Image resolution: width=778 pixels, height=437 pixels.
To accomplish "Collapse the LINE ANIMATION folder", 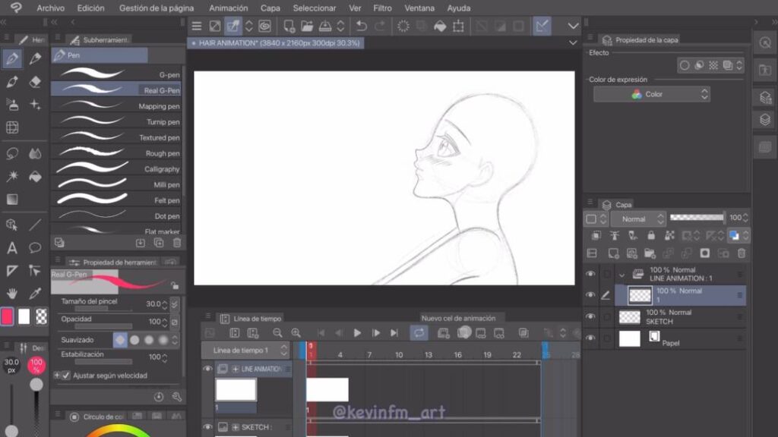I will pyautogui.click(x=621, y=274).
